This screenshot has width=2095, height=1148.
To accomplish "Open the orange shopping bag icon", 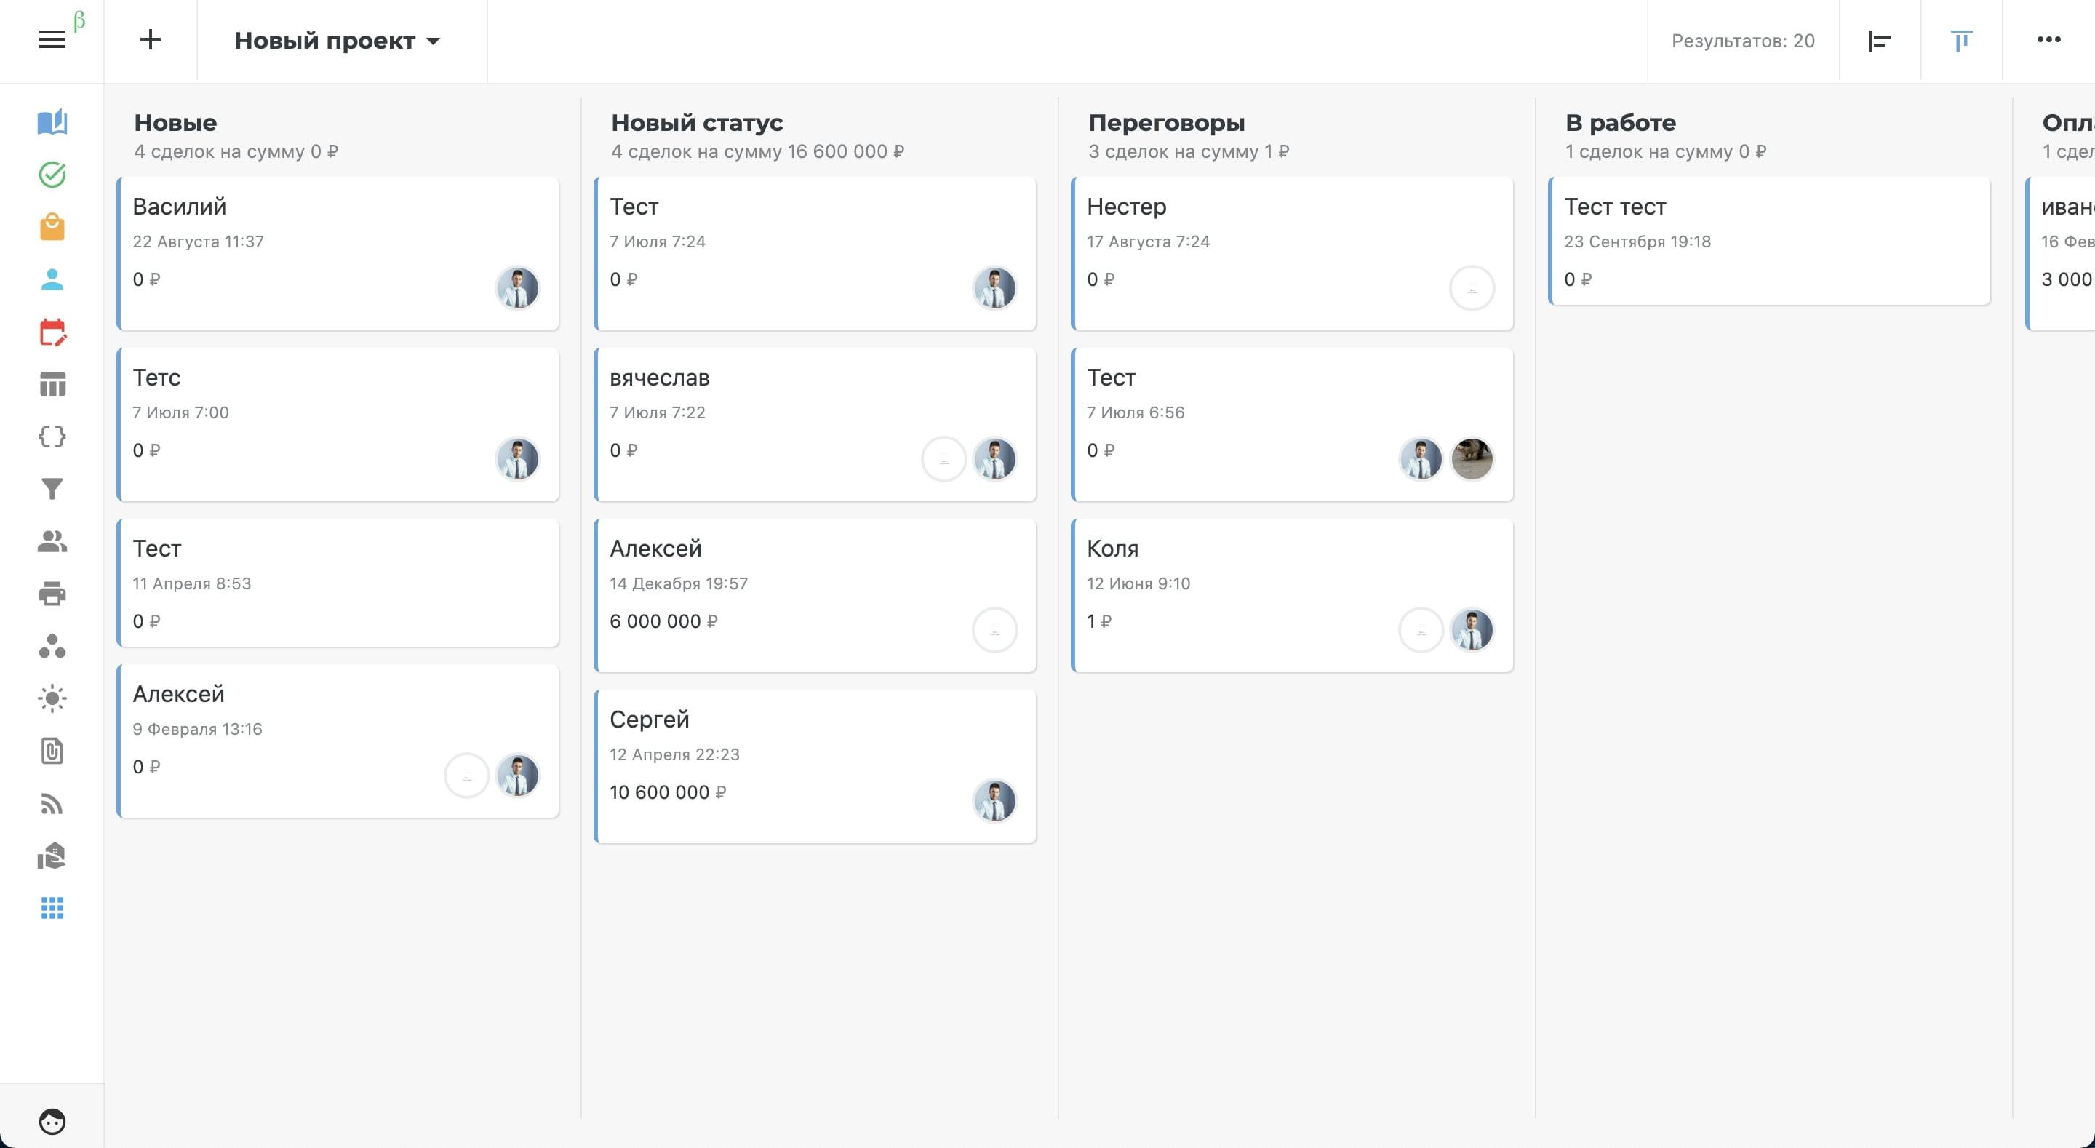I will 52,227.
